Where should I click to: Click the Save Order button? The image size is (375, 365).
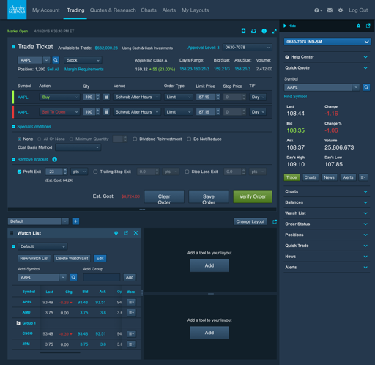click(209, 196)
